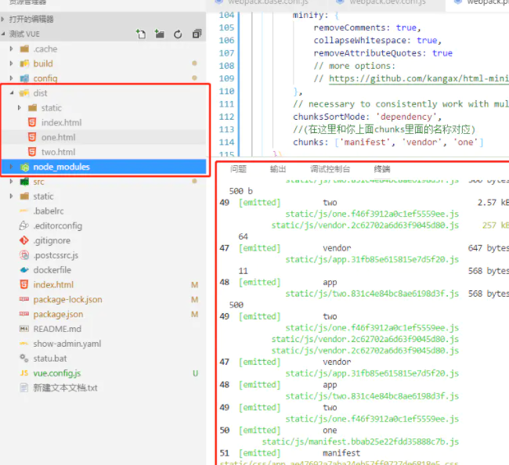Click the yaml icon beside show-admin.yaml
This screenshot has height=465, width=509.
(x=24, y=344)
